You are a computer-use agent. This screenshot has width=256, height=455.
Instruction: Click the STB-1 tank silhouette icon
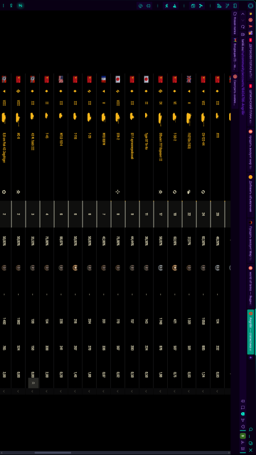click(118, 117)
